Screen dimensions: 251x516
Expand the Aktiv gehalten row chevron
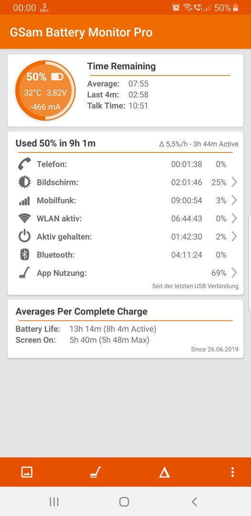[234, 236]
